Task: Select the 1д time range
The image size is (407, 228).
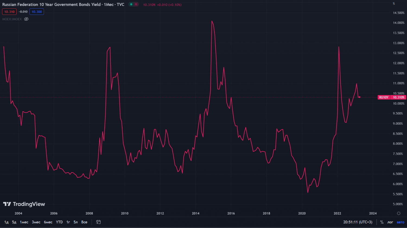Action: click(7, 222)
